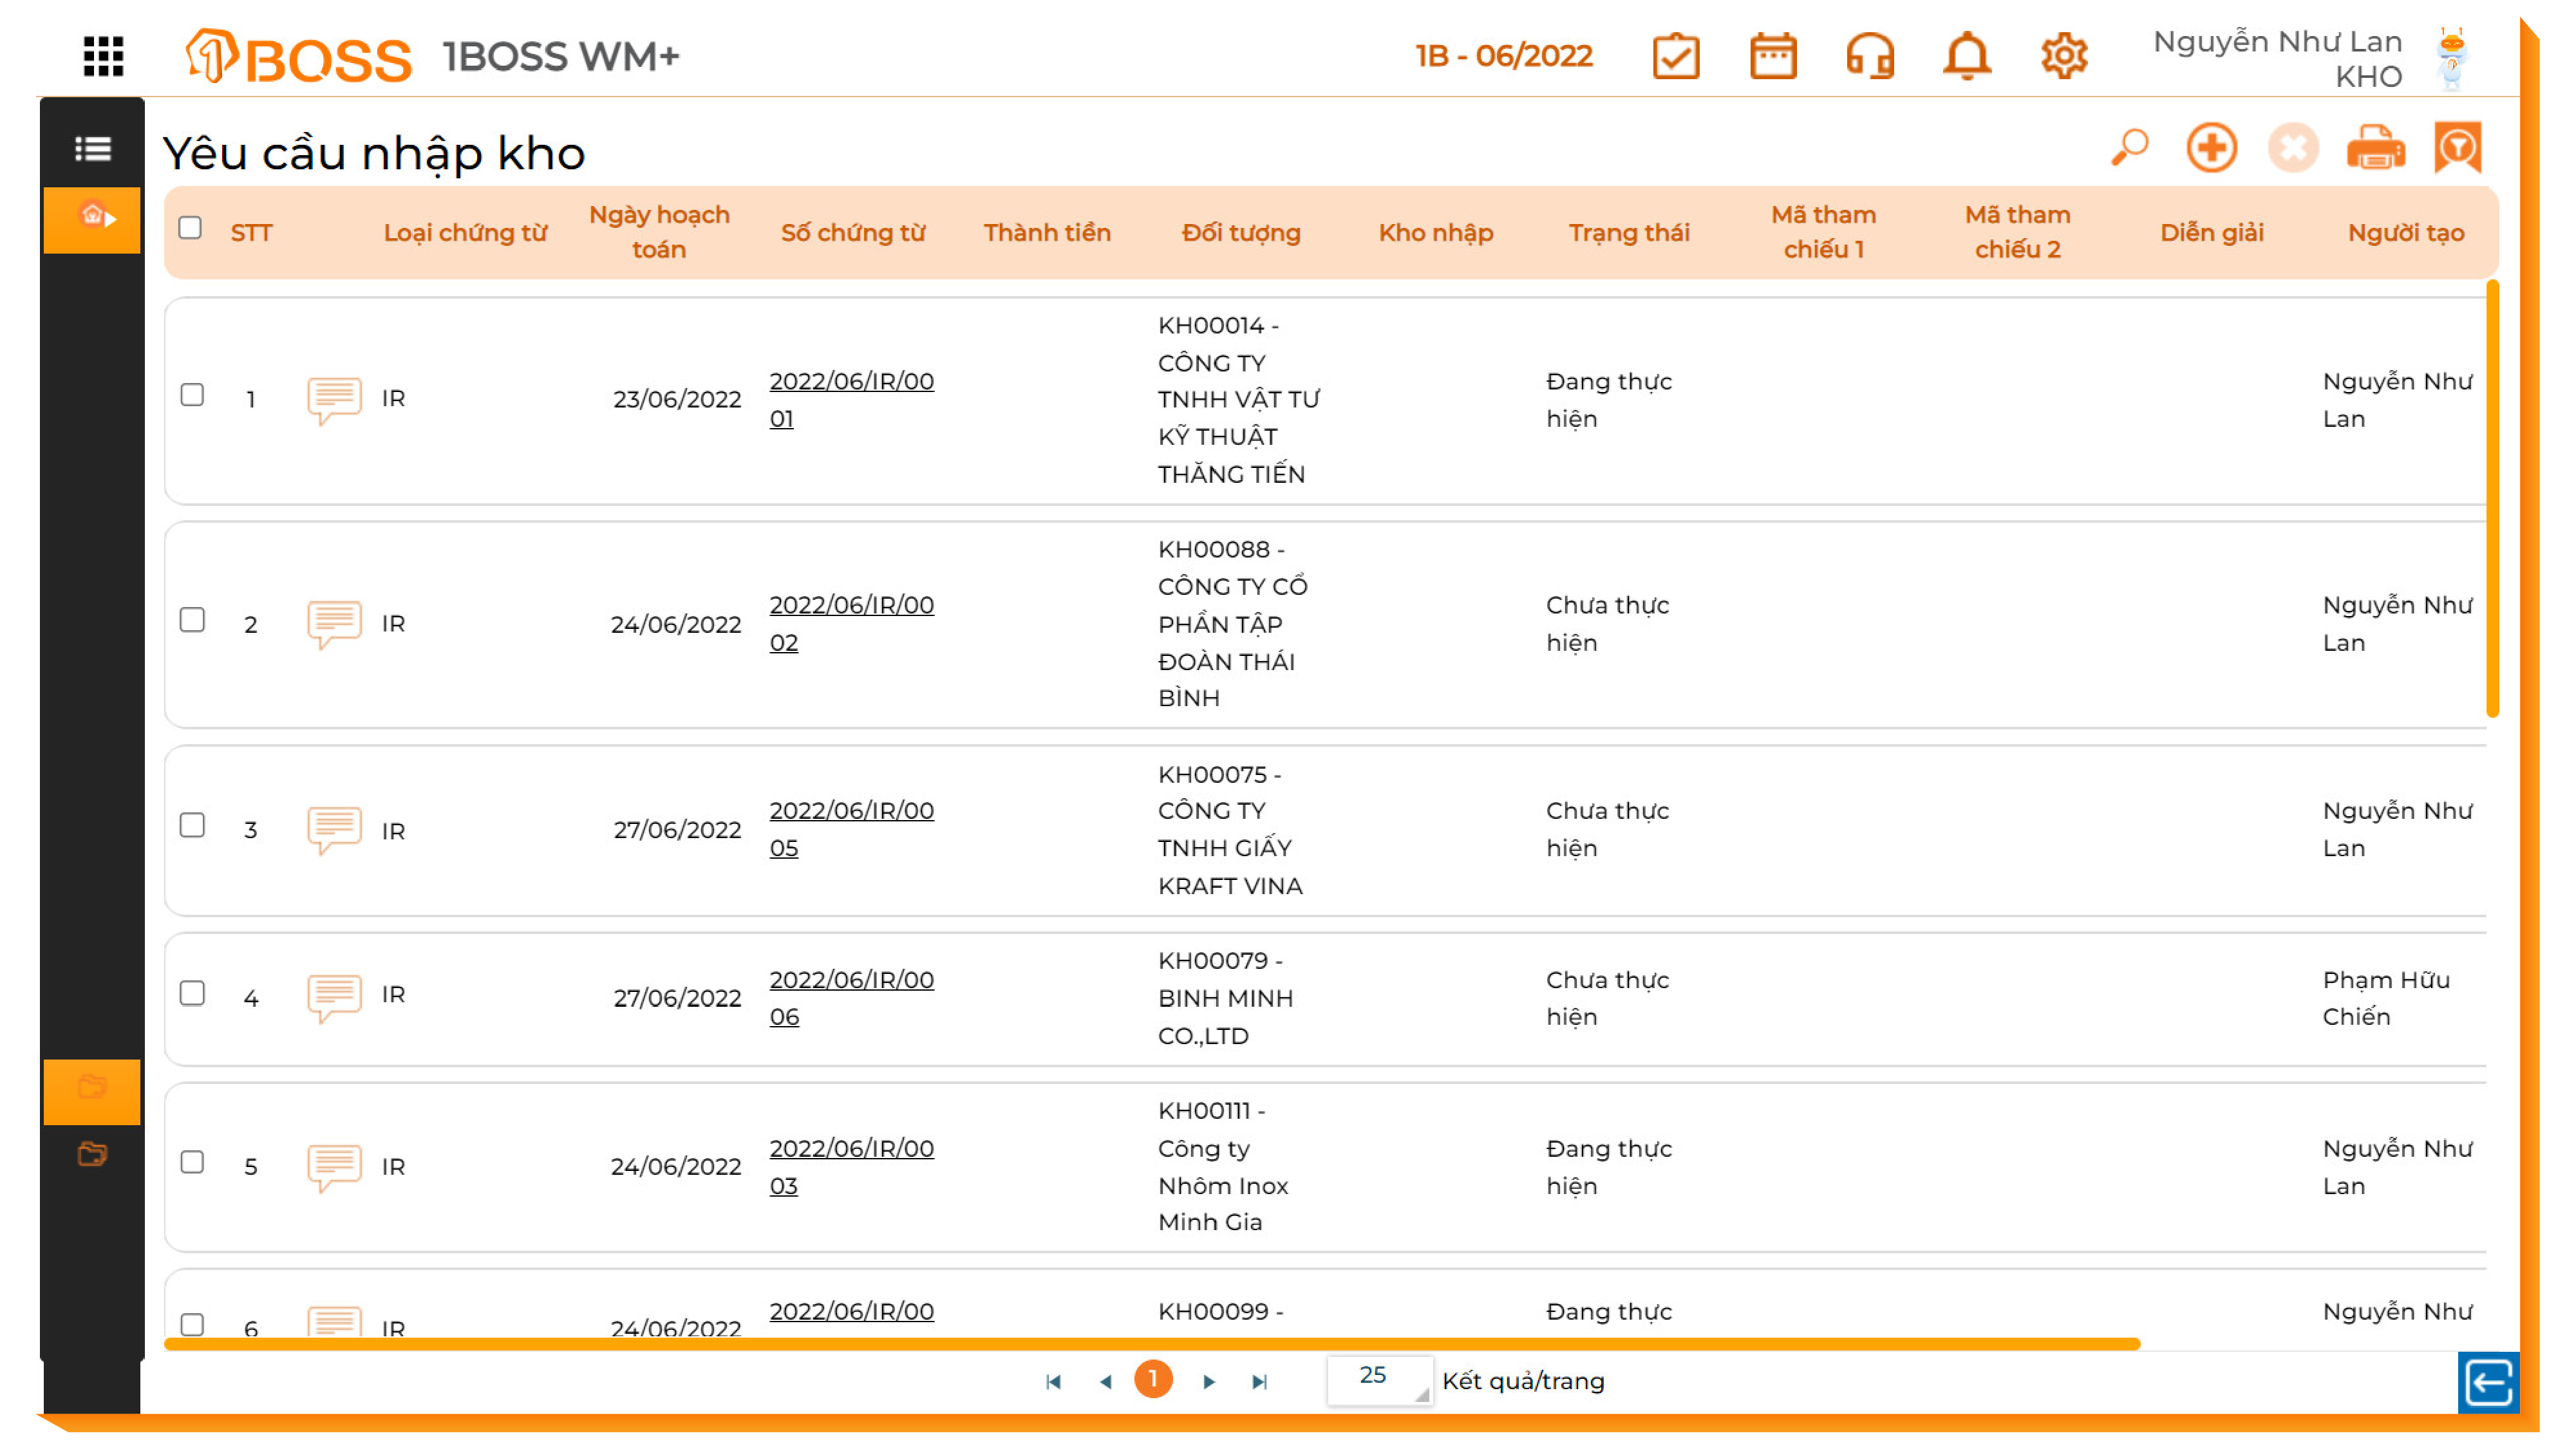Toggle the select-all header checkbox
This screenshot has height=1449, width=2576.
[190, 228]
